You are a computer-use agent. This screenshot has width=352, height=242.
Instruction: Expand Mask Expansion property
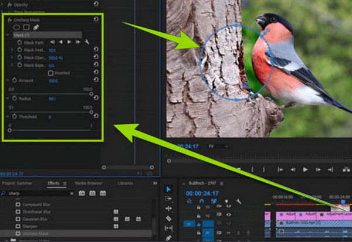[12, 65]
